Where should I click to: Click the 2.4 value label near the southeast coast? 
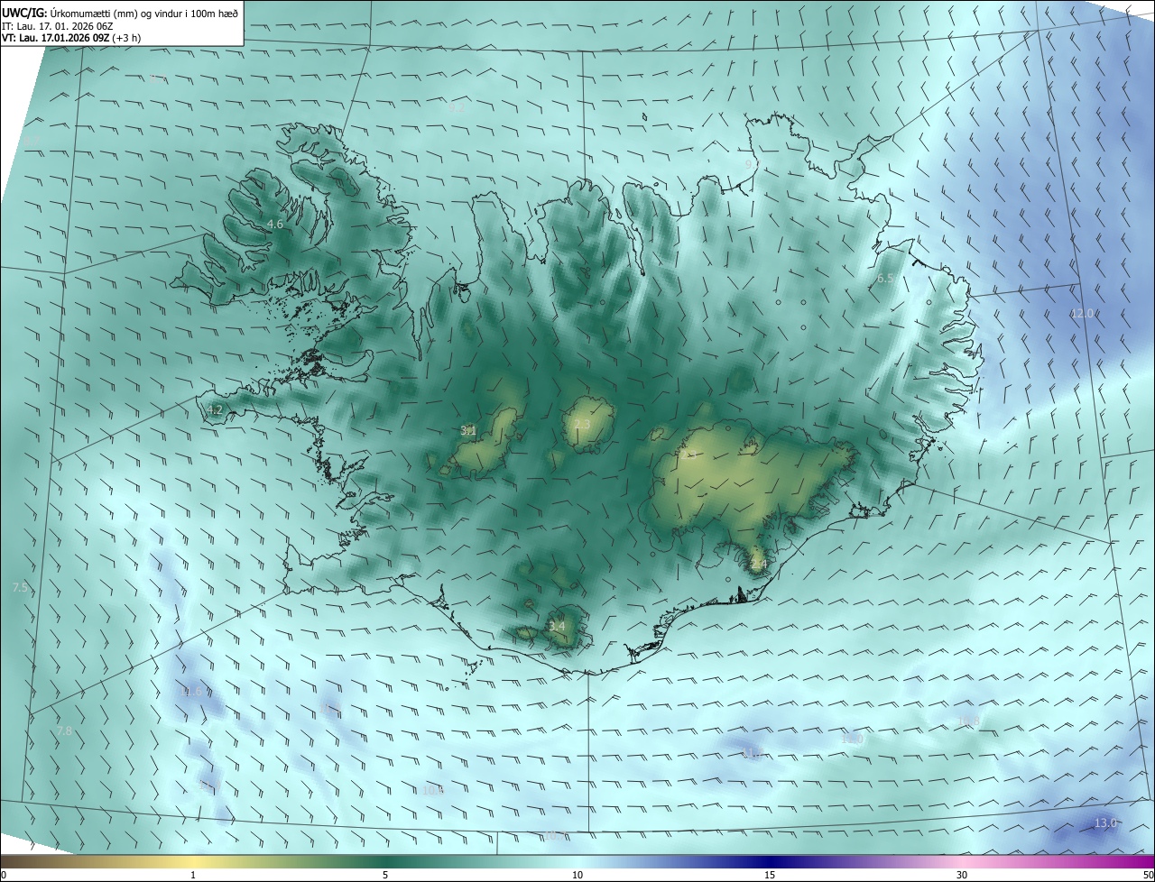759,565
